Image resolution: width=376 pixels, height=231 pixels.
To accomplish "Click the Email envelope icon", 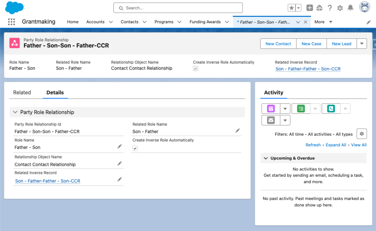I will click(271, 120).
